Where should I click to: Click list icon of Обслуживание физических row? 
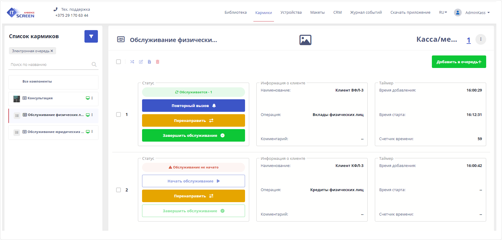pos(17,116)
